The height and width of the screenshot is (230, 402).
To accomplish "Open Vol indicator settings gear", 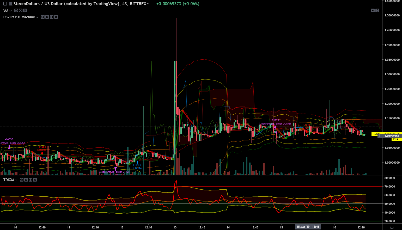I will 21,10.
